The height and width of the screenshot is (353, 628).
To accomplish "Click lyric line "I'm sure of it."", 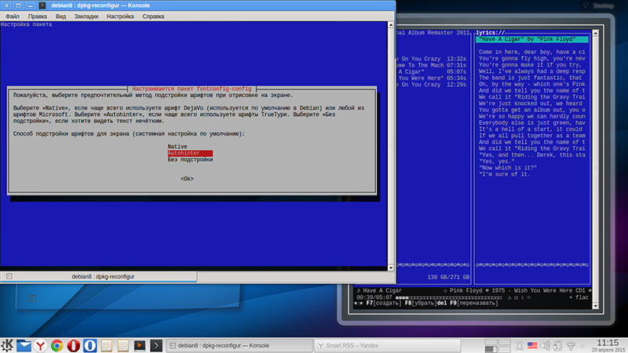I will [x=505, y=174].
